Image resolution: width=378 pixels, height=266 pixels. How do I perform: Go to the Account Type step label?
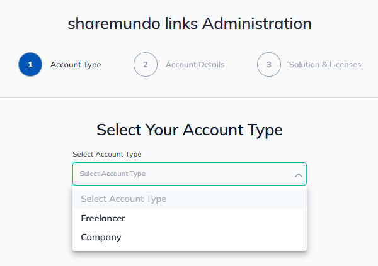click(x=76, y=65)
